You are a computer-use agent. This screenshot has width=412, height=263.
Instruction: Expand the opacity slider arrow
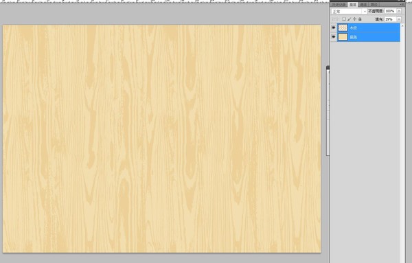399,11
